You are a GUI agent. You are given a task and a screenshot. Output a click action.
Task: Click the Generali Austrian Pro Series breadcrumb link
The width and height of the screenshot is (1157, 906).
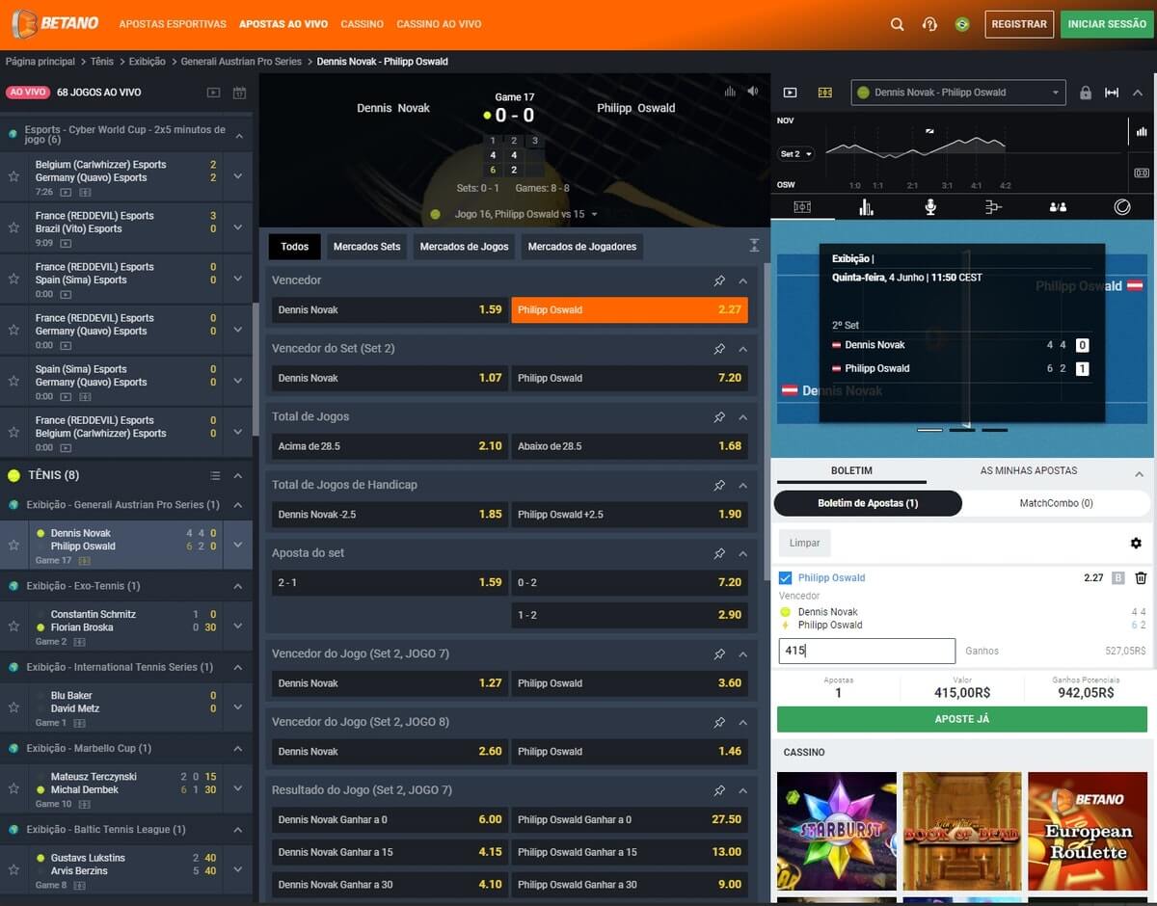pyautogui.click(x=241, y=62)
